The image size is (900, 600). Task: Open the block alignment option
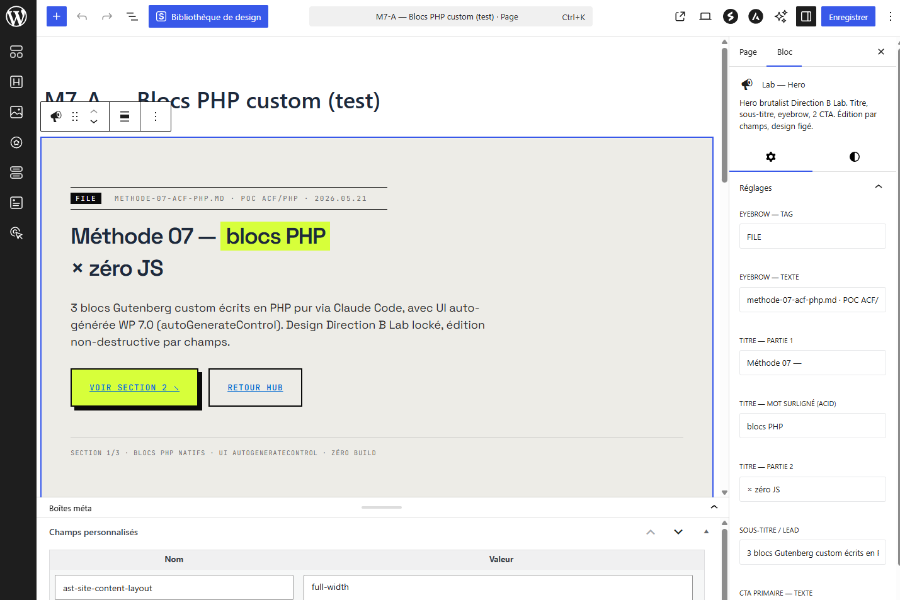click(125, 116)
